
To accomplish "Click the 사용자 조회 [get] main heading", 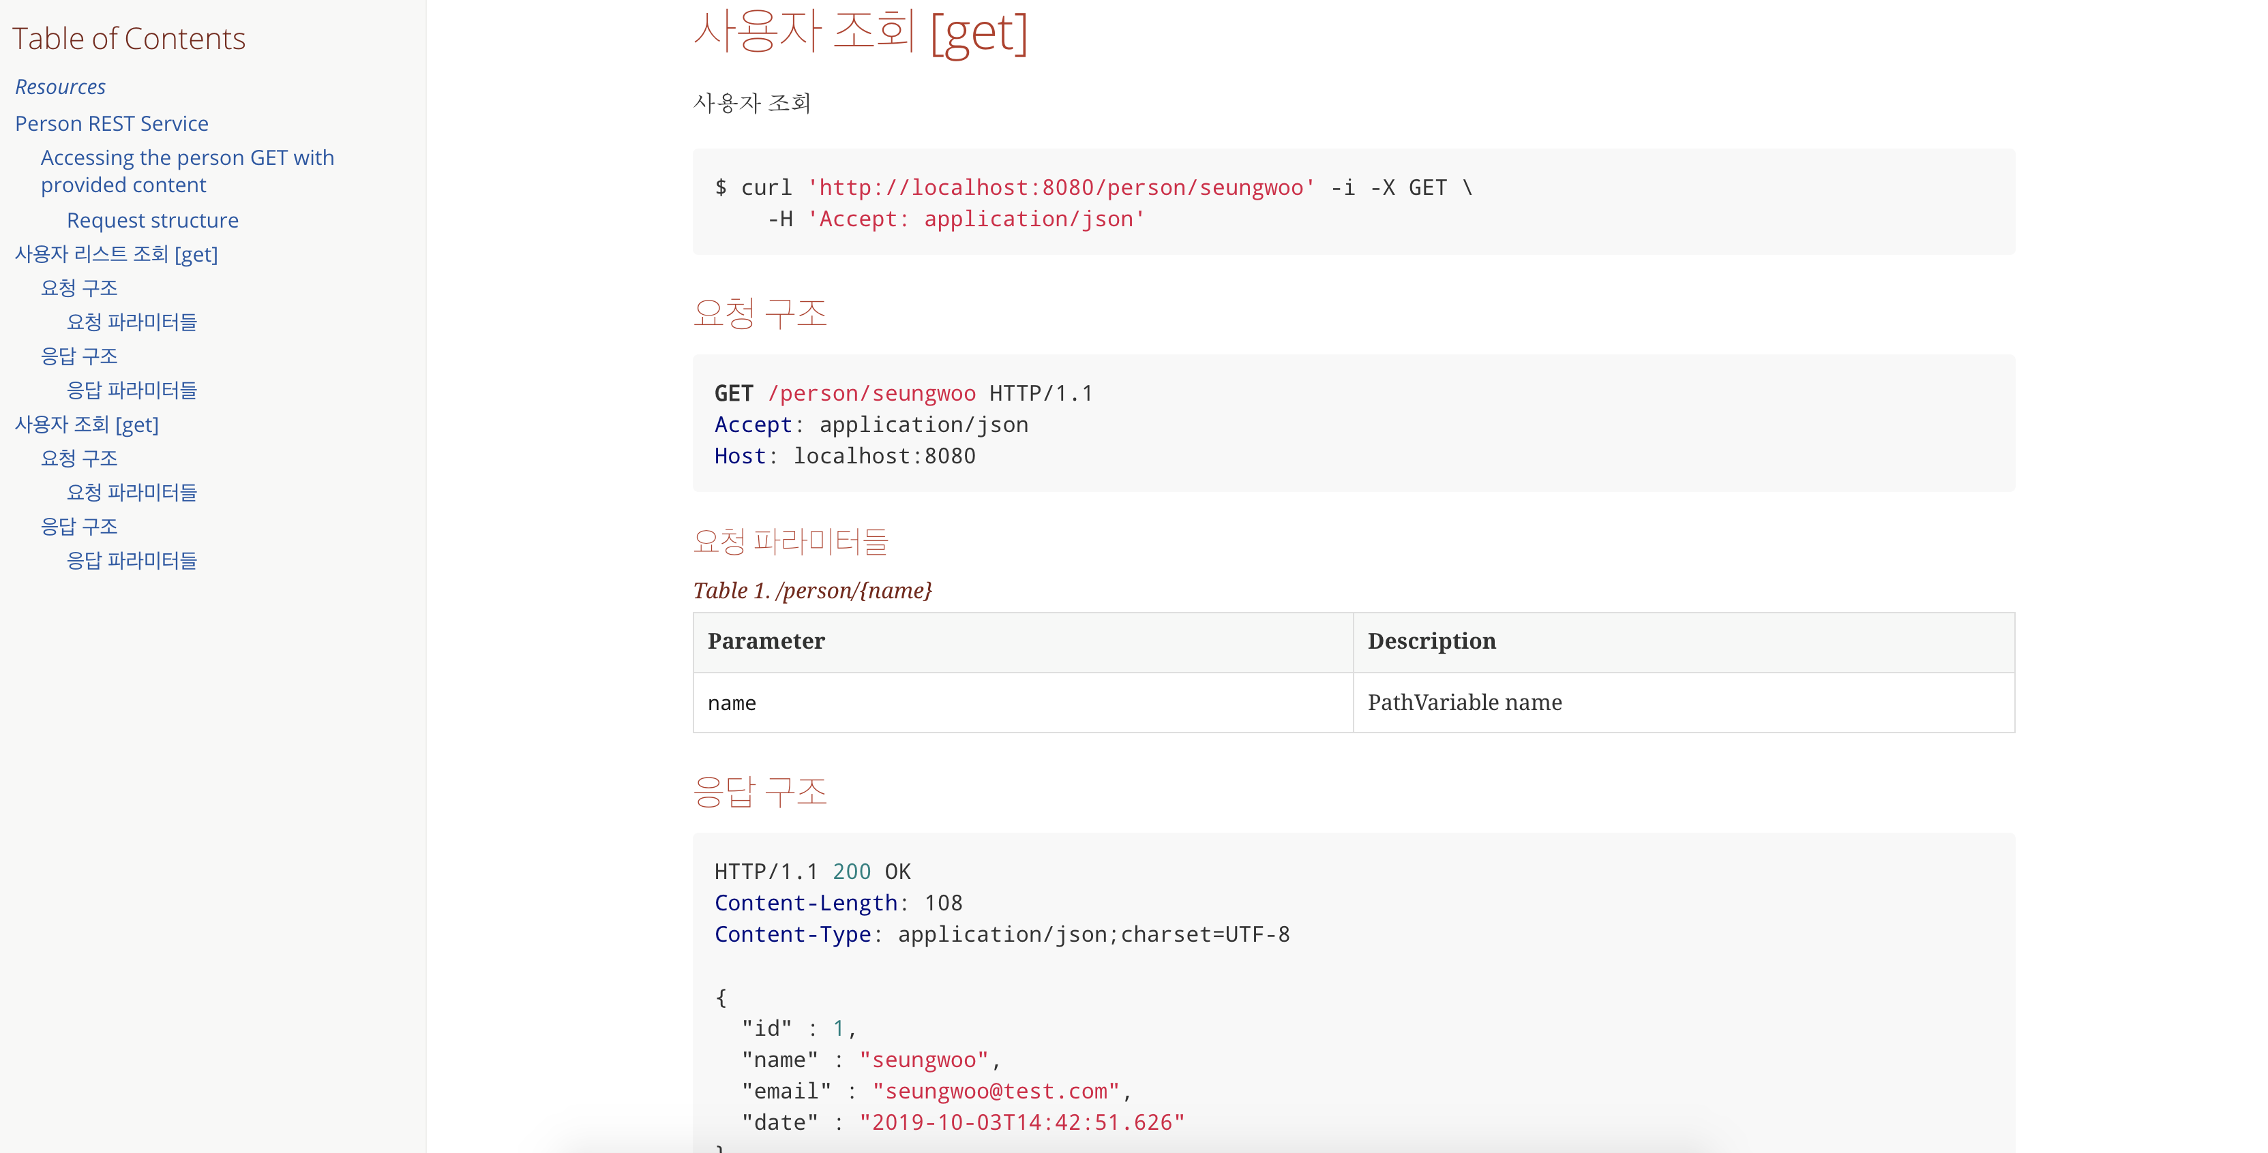I will (860, 31).
